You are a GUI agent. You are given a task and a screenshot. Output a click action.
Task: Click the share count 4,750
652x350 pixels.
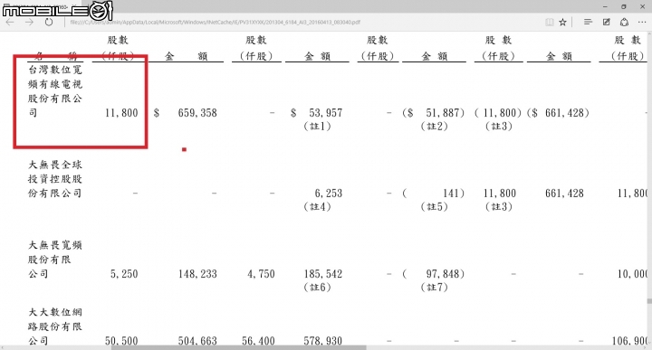point(261,274)
